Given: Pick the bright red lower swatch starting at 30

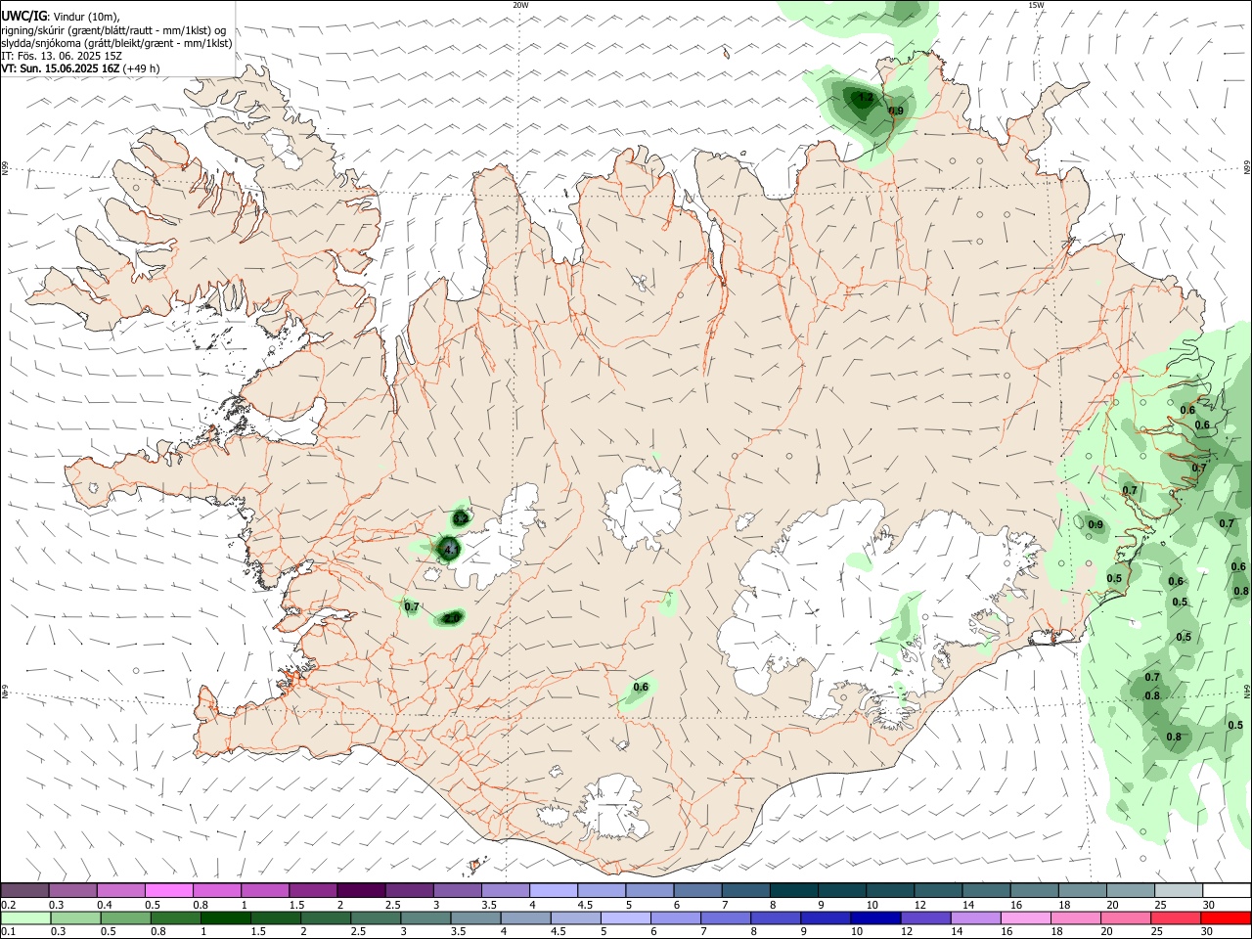Looking at the screenshot, I should [1226, 917].
